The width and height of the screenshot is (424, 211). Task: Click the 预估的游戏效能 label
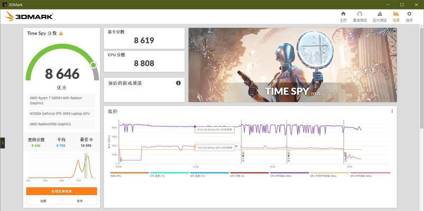(125, 83)
